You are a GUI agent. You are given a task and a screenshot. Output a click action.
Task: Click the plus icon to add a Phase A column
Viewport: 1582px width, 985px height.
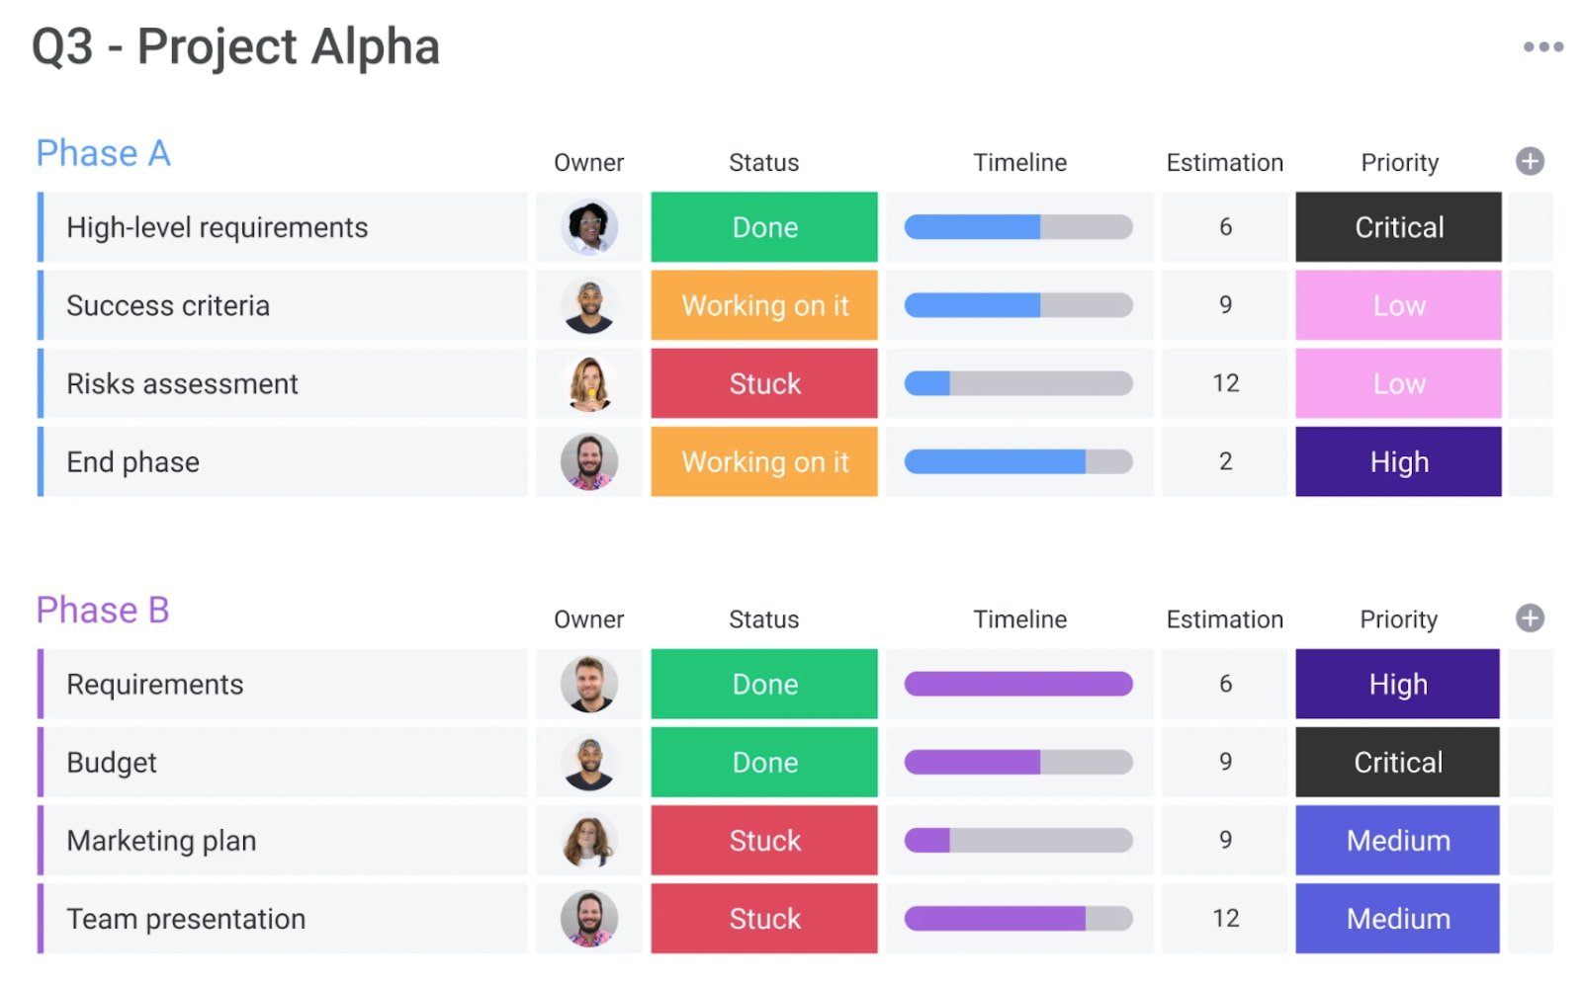click(1529, 161)
